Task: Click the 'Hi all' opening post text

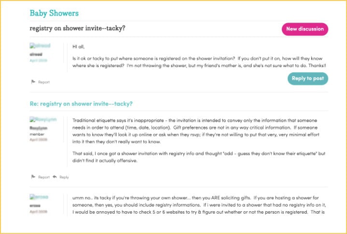Action: point(79,47)
